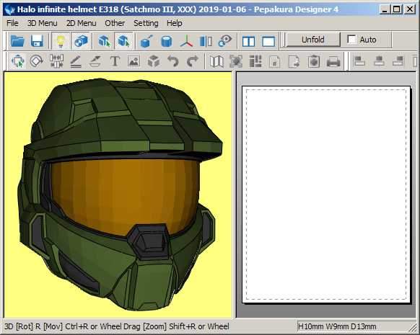The image size is (420, 335).
Task: Save the project with the floppy icon
Action: (37, 41)
